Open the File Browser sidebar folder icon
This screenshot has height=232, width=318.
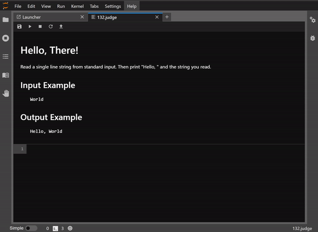[5, 20]
